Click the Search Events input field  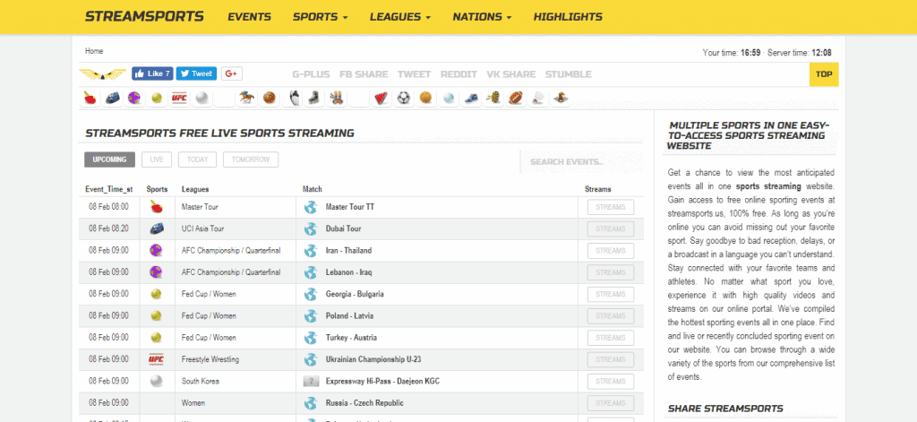pos(582,162)
